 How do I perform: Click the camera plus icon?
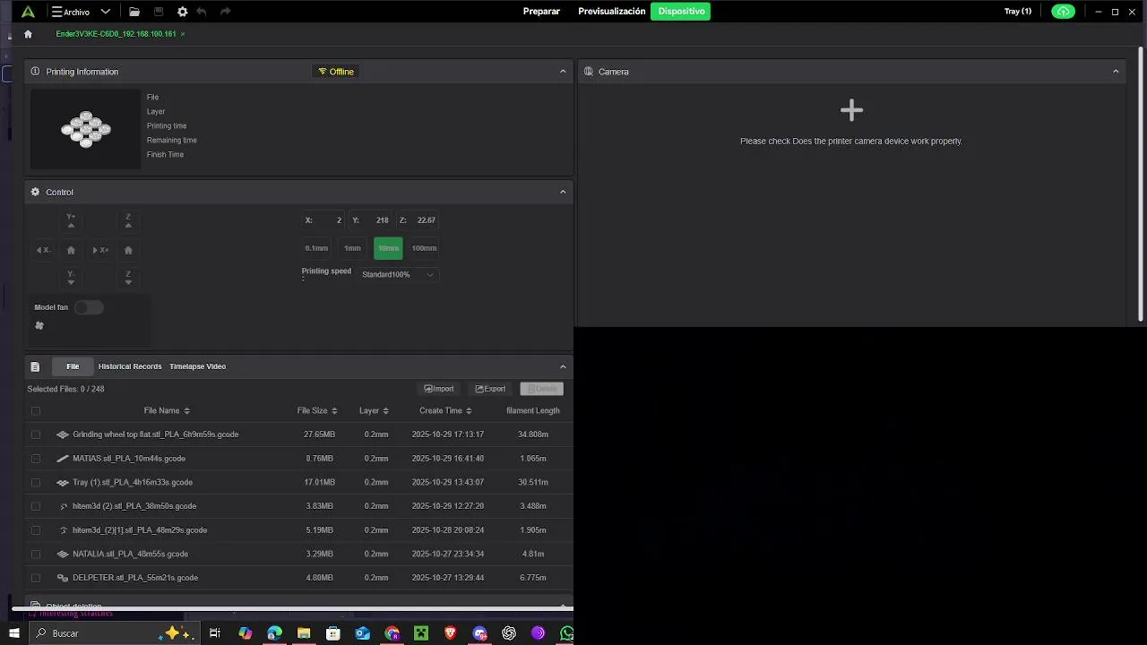[x=851, y=110]
